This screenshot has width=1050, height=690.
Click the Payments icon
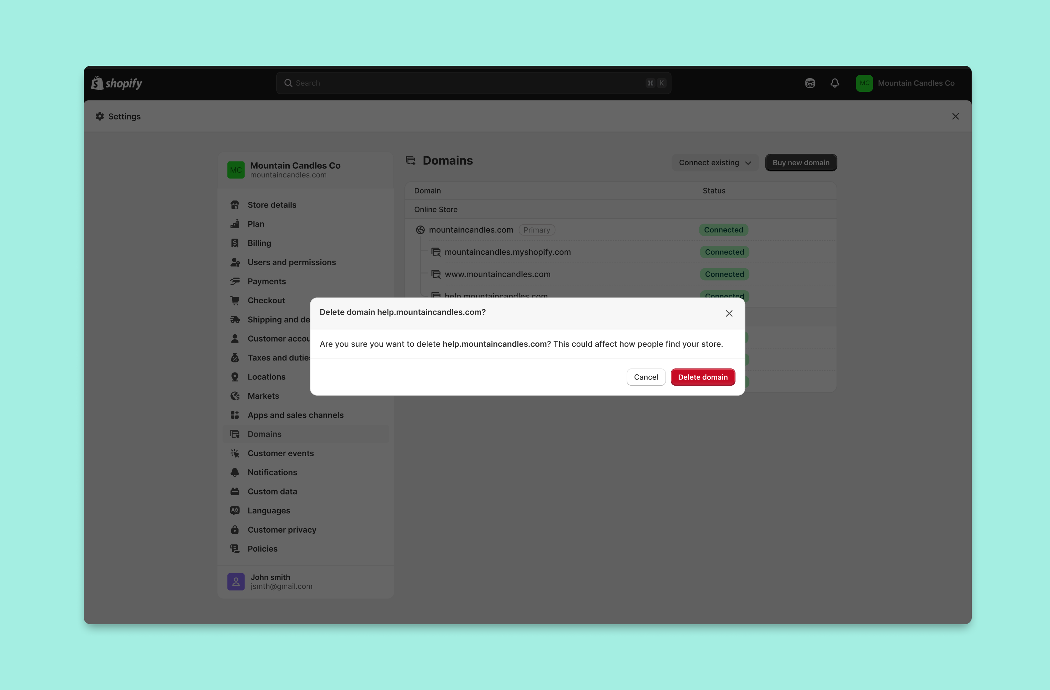[x=235, y=281]
